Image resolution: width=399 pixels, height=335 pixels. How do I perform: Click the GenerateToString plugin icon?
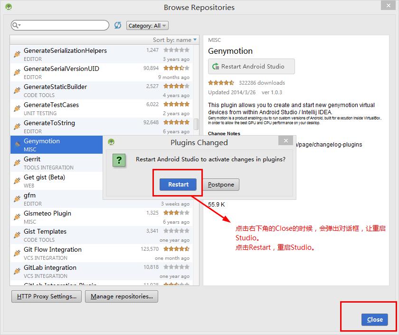(17, 127)
